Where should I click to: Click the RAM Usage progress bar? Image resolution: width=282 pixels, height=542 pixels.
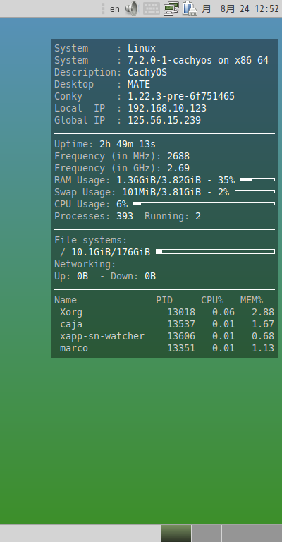[x=257, y=180]
